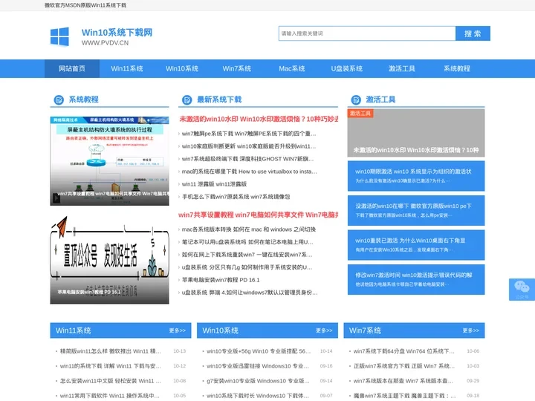This screenshot has width=535, height=401.
Task: Open g7安装win10专业版 article link
Action: tap(258, 381)
